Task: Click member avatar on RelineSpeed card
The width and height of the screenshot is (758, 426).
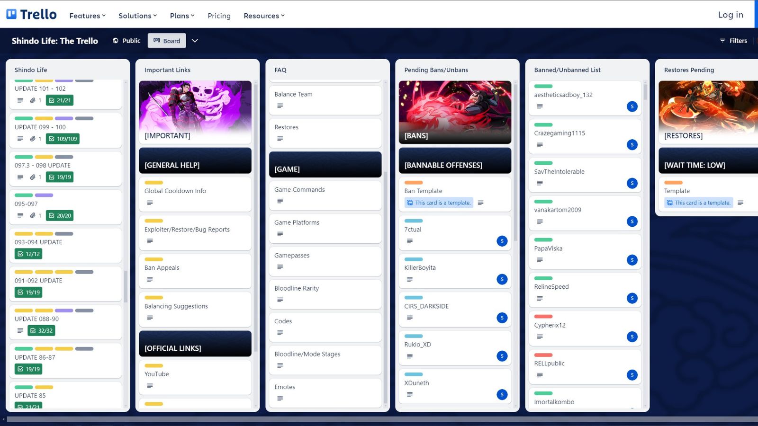Action: (x=632, y=298)
